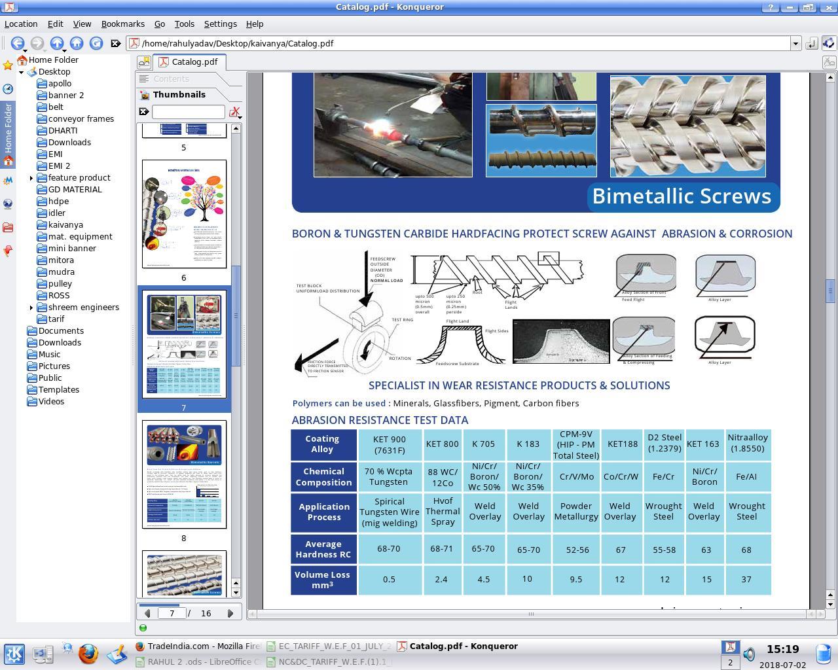
Task: Open the Network sidebar globe icon
Action: click(x=8, y=203)
